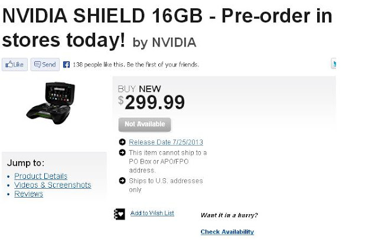Select the Add to Wish List link
This screenshot has height=240, width=378.
(152, 213)
